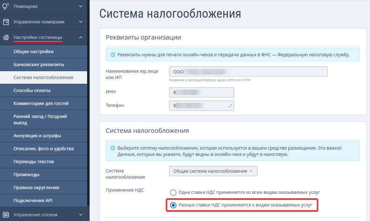
Task: Click the Настройки гостиницы menu label
Action: [38, 37]
